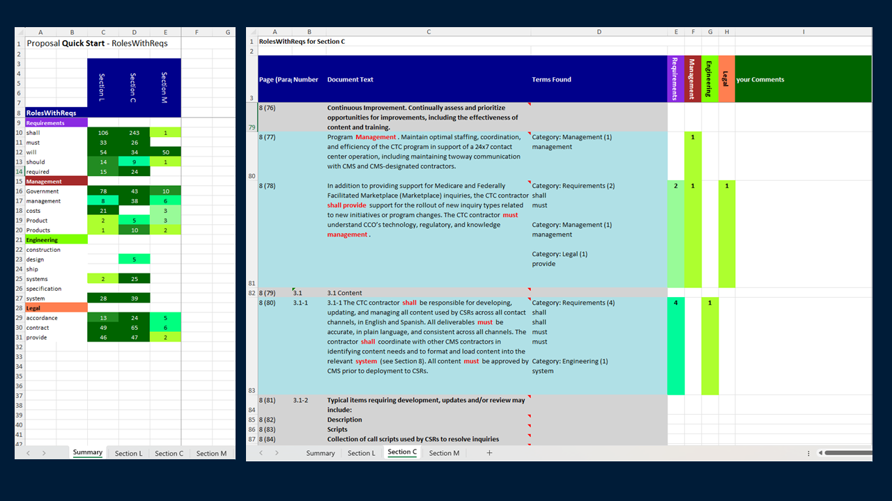Image resolution: width=892 pixels, height=501 pixels.
Task: Click the 'contract' Section C count 65
Action: click(x=134, y=327)
